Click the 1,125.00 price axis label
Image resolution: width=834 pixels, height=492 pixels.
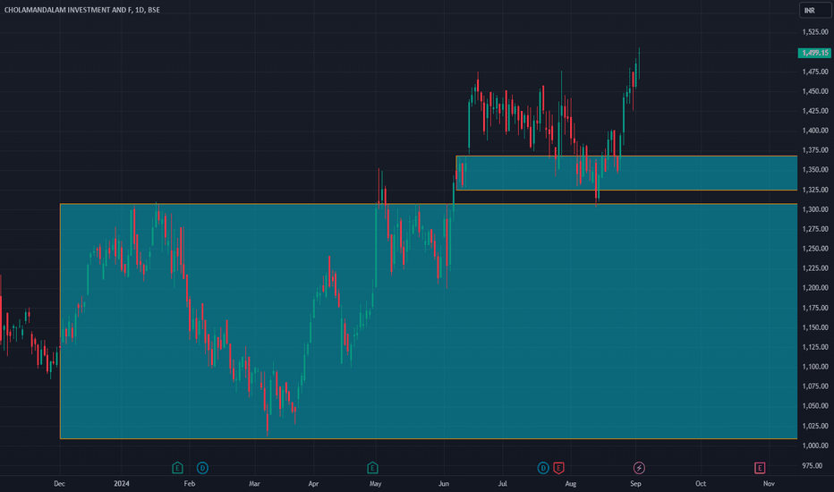[x=815, y=347]
